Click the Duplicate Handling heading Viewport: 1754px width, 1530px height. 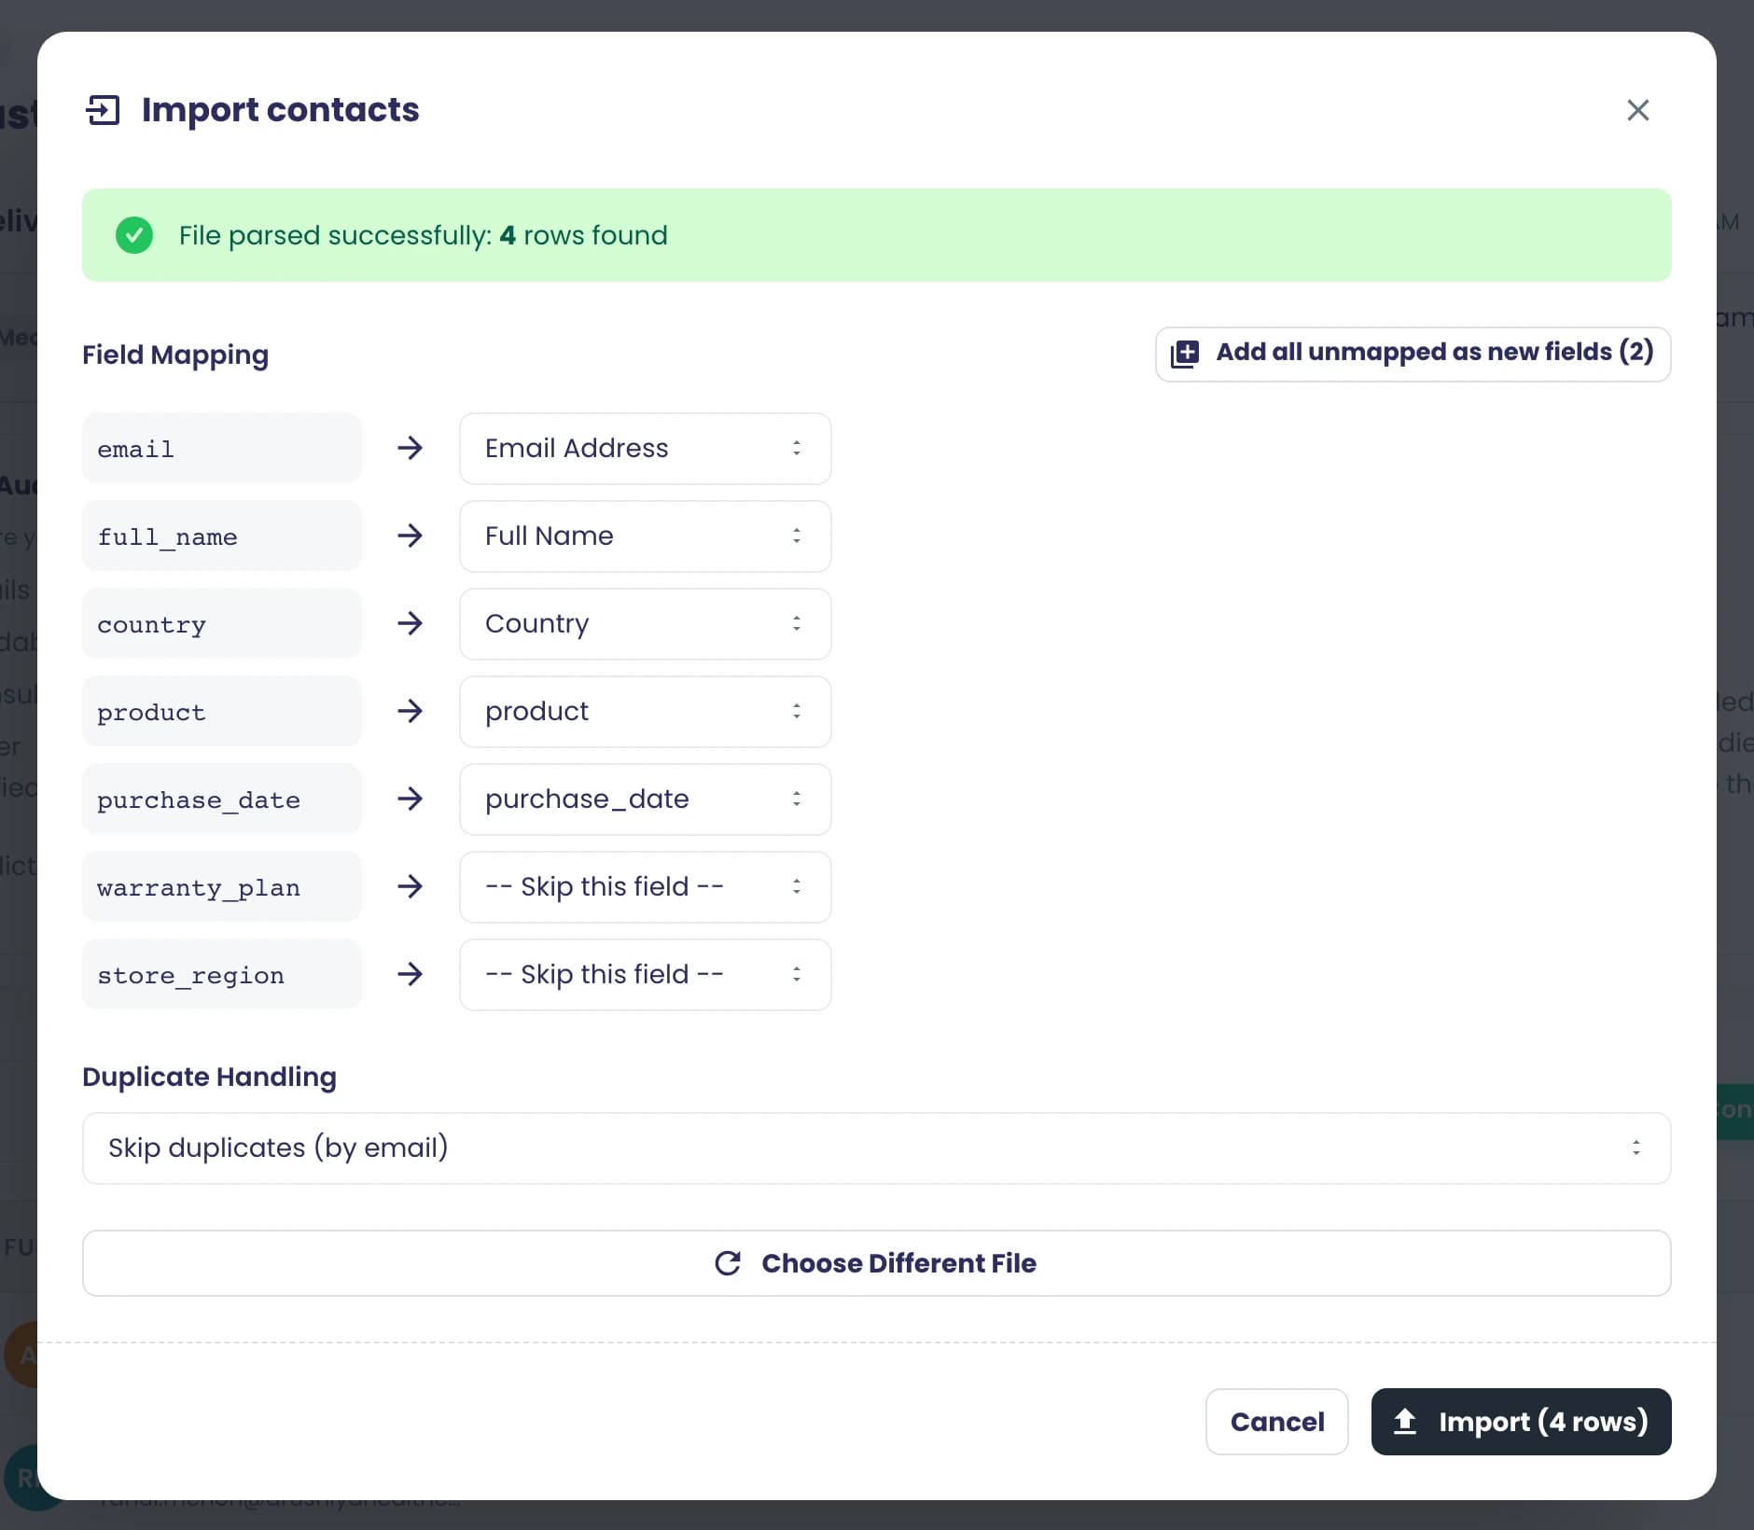209,1078
